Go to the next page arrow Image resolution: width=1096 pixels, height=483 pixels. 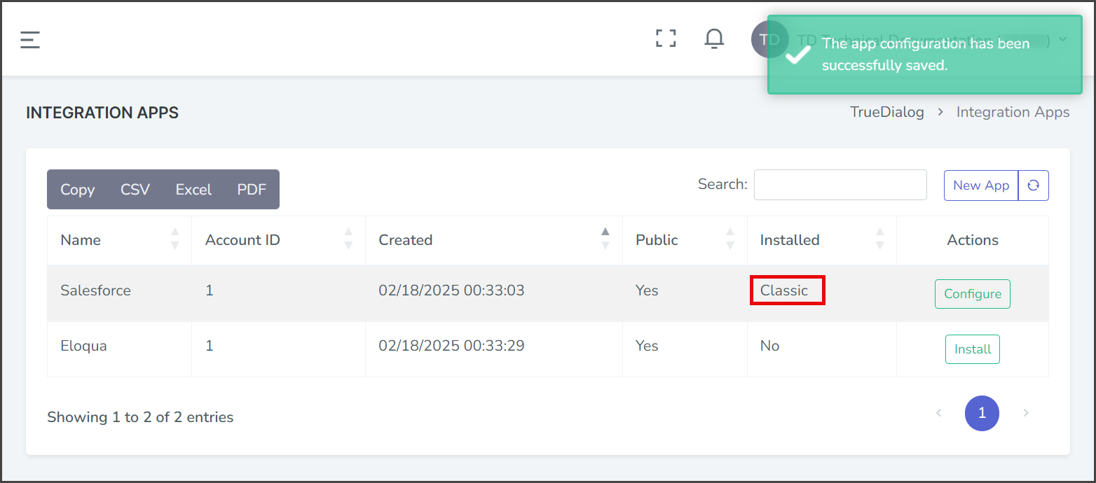tap(1026, 413)
